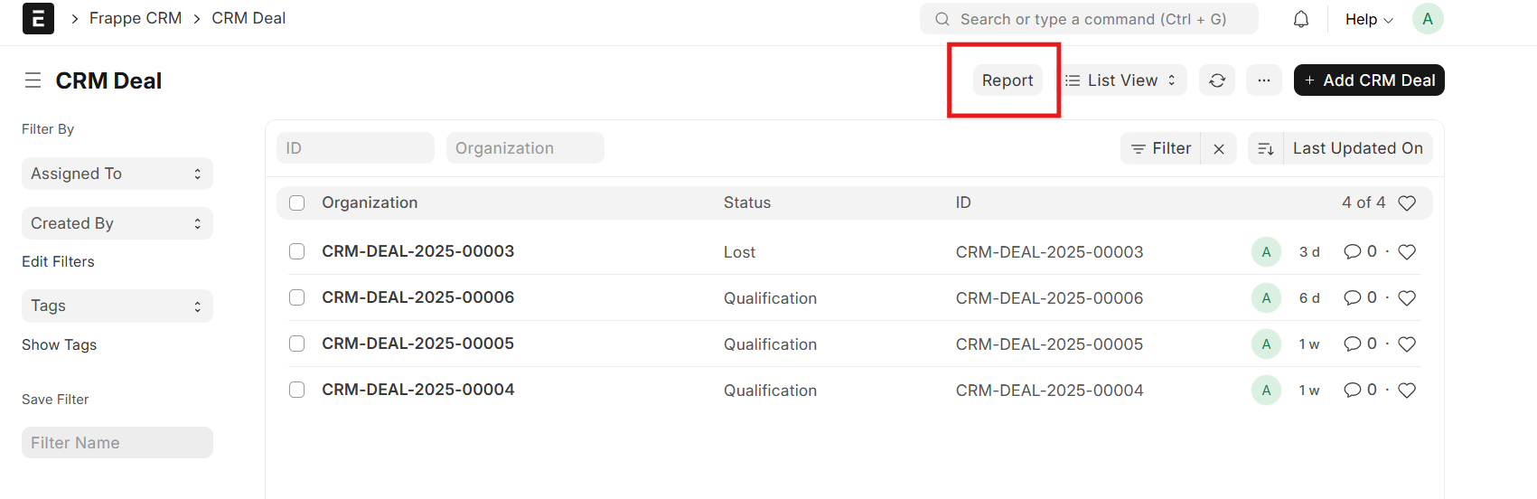Select all deals with header checkbox
The width and height of the screenshot is (1537, 499).
click(x=297, y=203)
